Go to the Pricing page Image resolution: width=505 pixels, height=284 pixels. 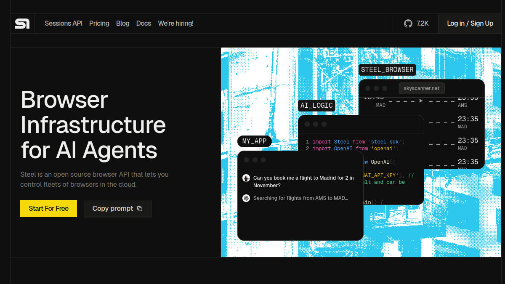tap(99, 24)
